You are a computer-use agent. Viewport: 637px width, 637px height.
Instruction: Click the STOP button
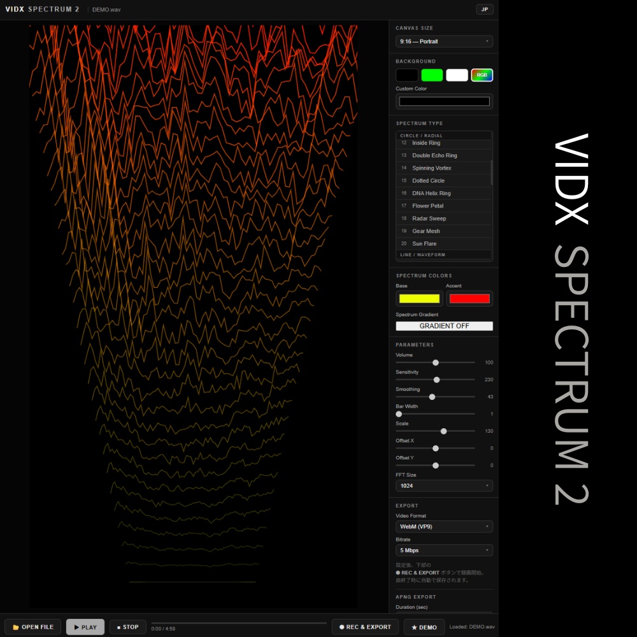click(128, 627)
